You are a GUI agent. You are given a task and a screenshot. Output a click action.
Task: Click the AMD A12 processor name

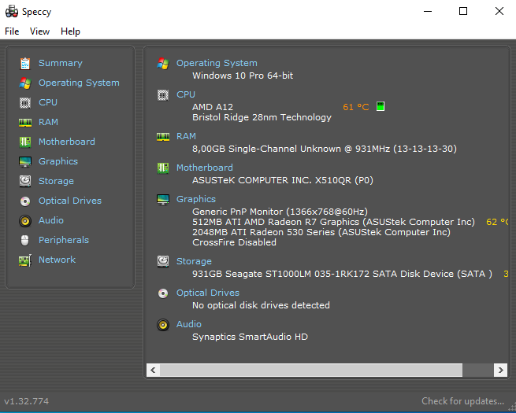[213, 107]
